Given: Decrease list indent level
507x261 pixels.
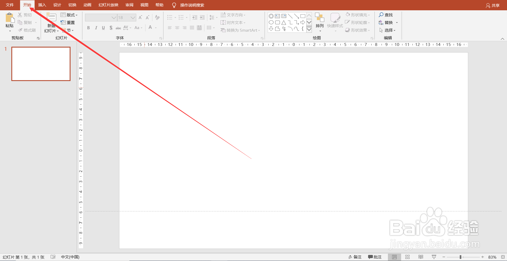Looking at the screenshot, I should (x=195, y=17).
